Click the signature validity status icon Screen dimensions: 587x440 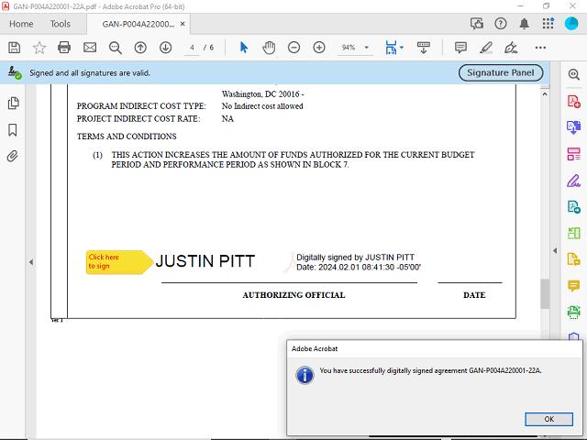pos(15,72)
